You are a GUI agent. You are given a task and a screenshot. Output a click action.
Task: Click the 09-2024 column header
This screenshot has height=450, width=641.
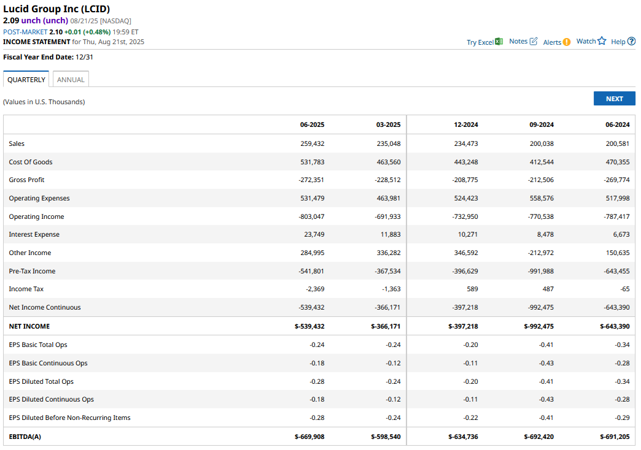pyautogui.click(x=542, y=124)
